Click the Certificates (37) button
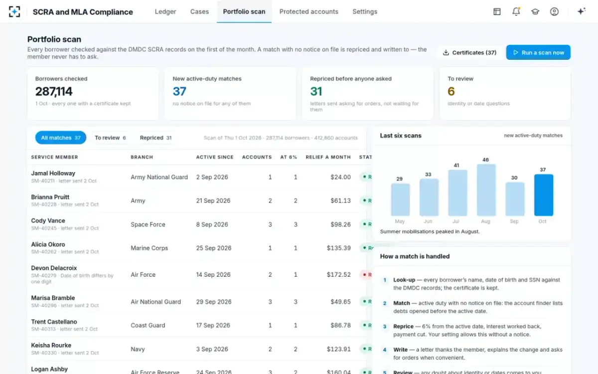 click(470, 52)
